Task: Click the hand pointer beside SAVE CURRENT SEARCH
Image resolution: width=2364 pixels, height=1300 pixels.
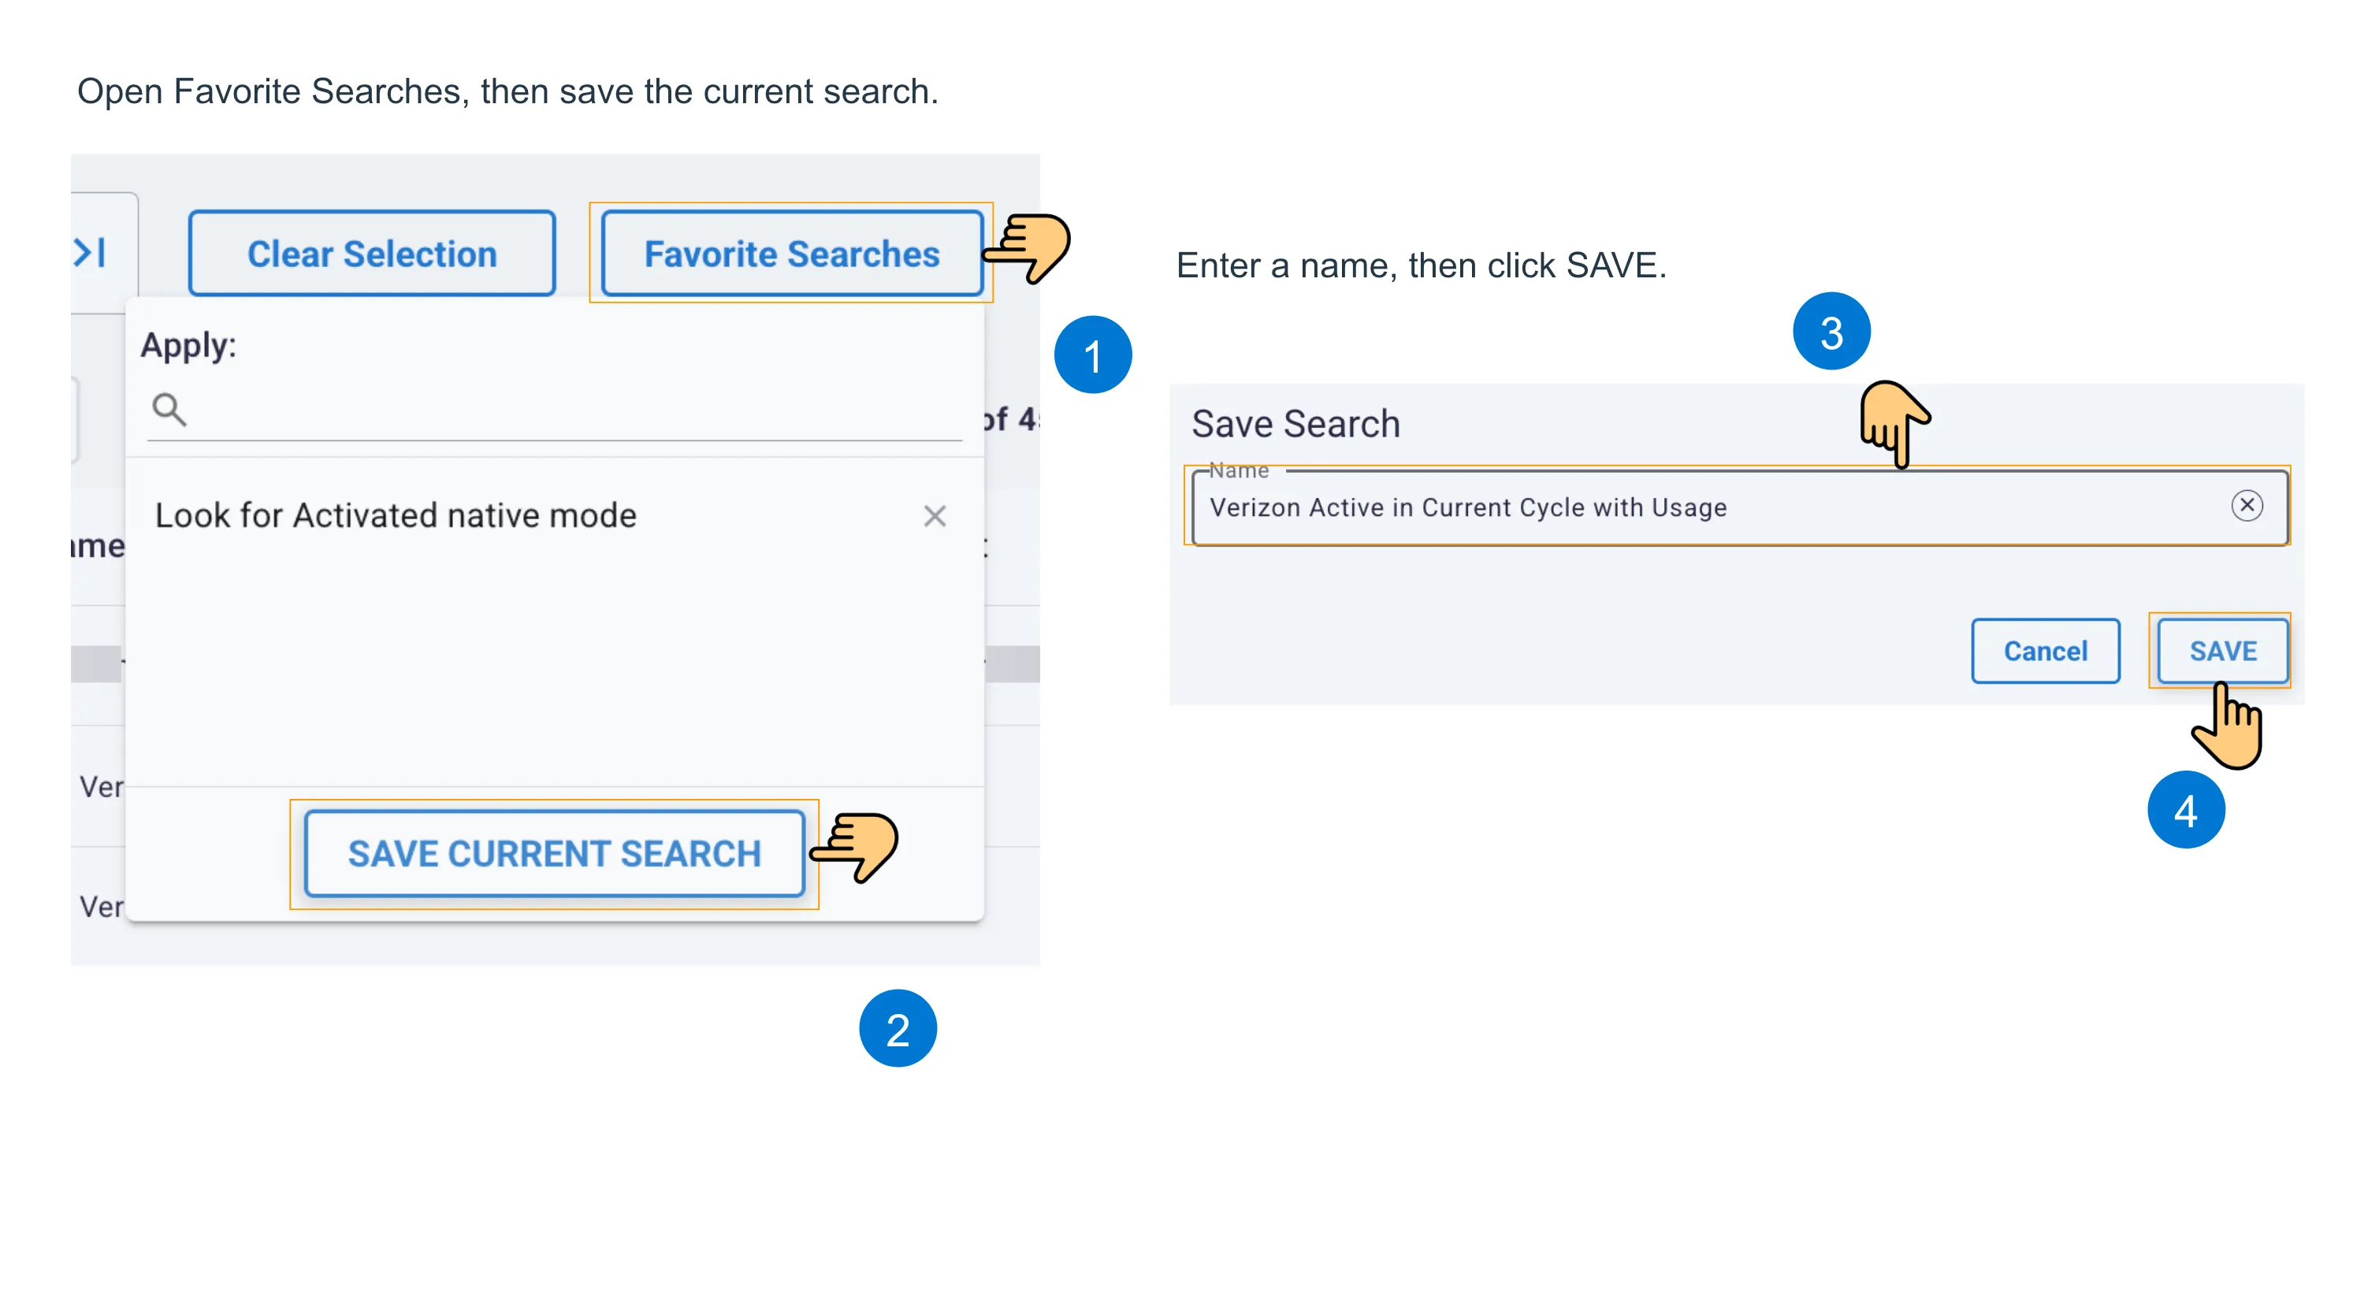Action: 854,847
